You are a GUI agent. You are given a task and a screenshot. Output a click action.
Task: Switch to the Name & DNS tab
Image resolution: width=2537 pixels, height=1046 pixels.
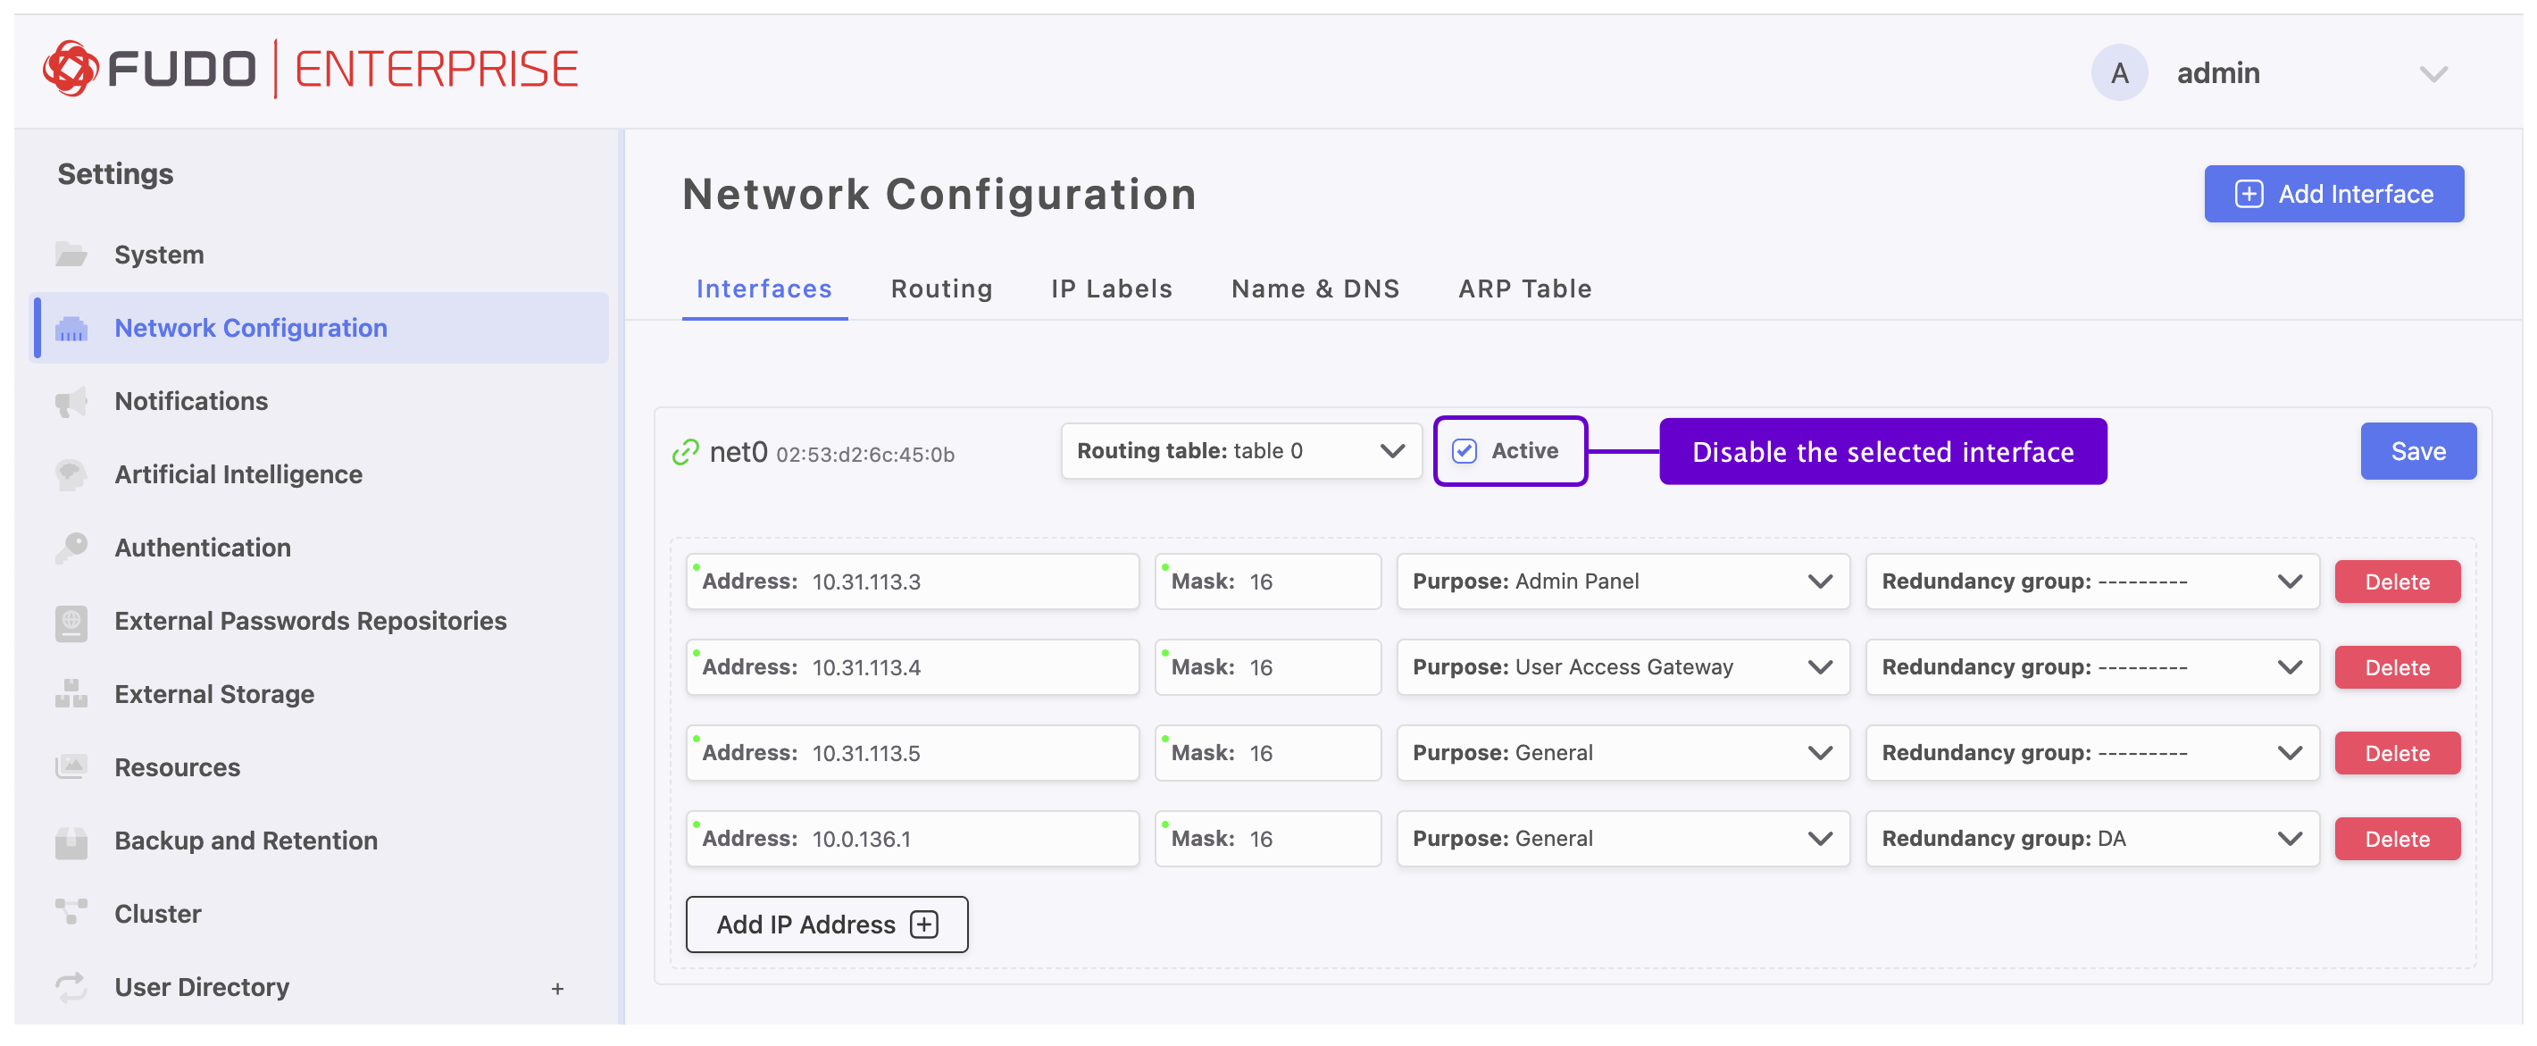1314,289
